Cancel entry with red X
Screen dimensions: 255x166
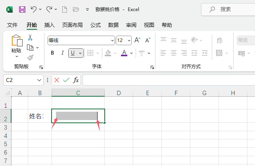tap(57, 80)
